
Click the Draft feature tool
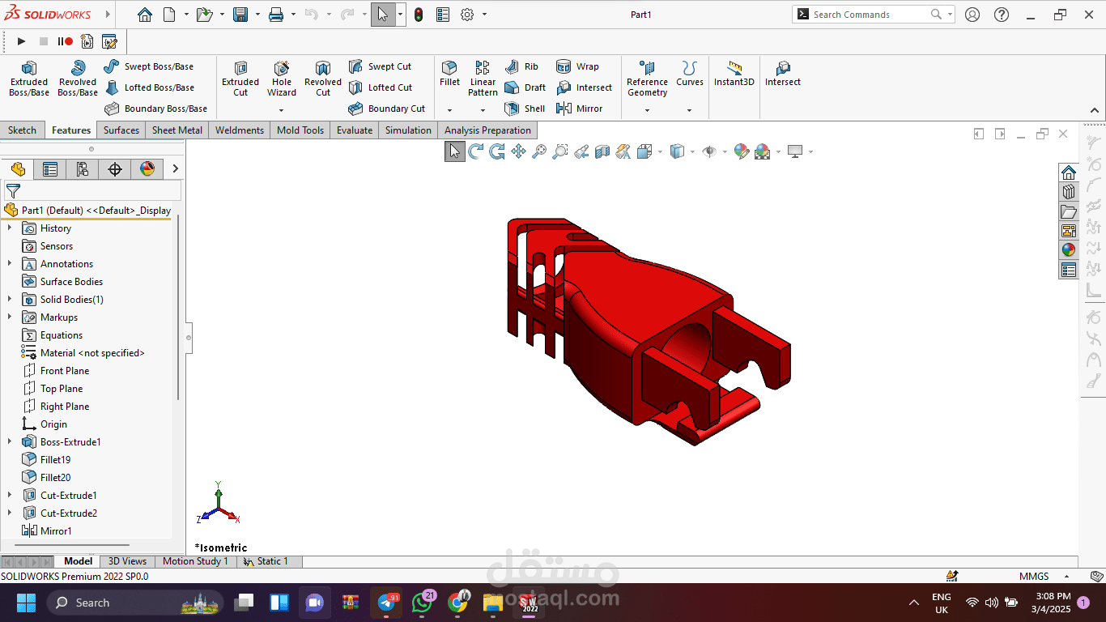pos(525,87)
